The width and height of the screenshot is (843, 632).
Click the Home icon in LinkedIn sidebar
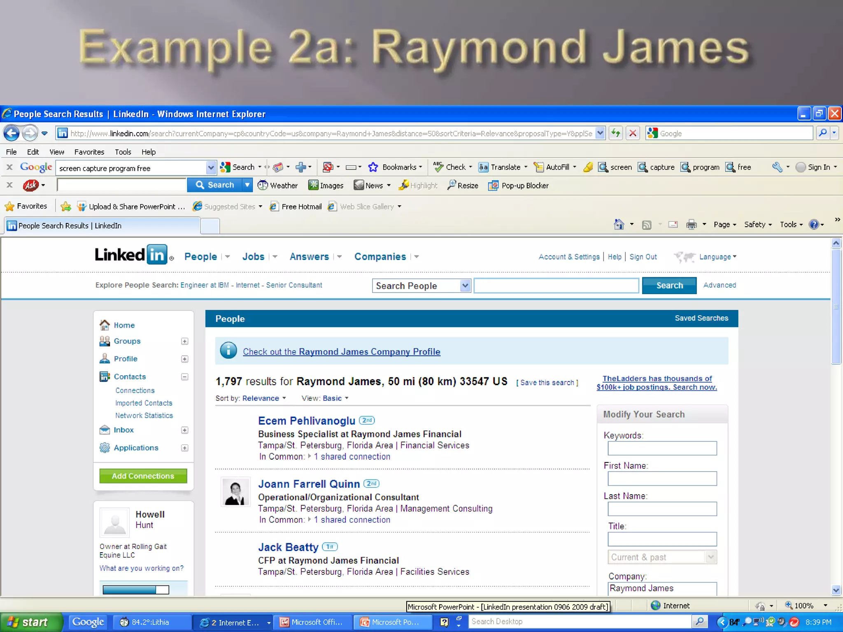pyautogui.click(x=105, y=325)
